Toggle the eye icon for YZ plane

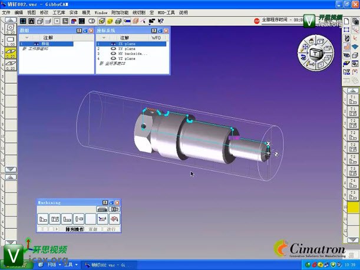113,58
